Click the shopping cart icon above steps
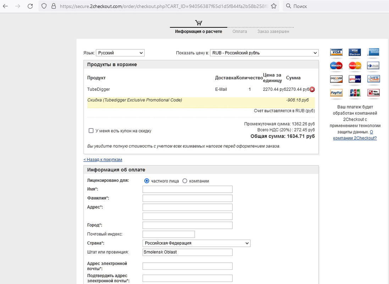Image resolution: width=389 pixels, height=284 pixels. click(x=199, y=23)
